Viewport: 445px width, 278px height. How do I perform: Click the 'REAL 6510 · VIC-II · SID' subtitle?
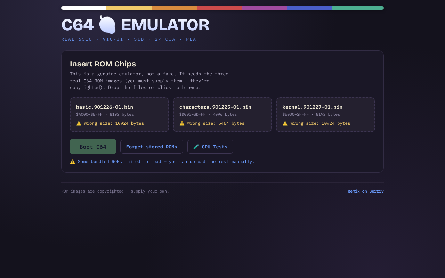pyautogui.click(x=129, y=39)
